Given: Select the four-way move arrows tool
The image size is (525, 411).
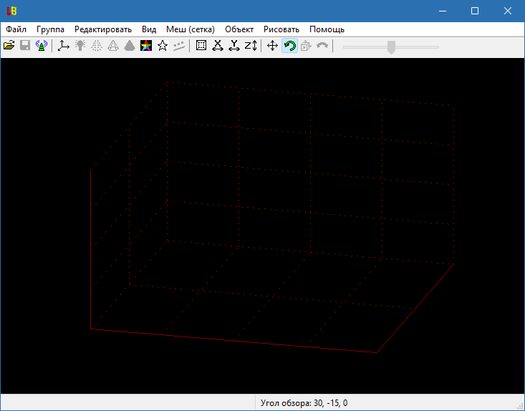Looking at the screenshot, I should coord(273,46).
